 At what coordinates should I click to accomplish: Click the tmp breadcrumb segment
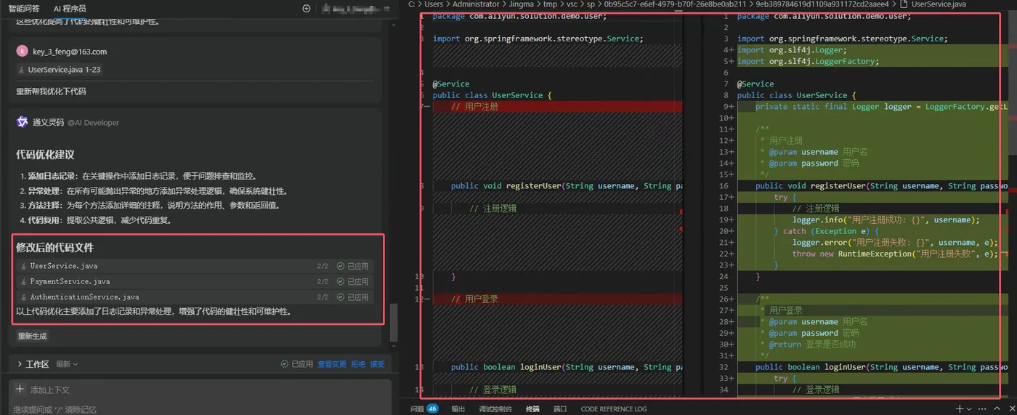551,4
